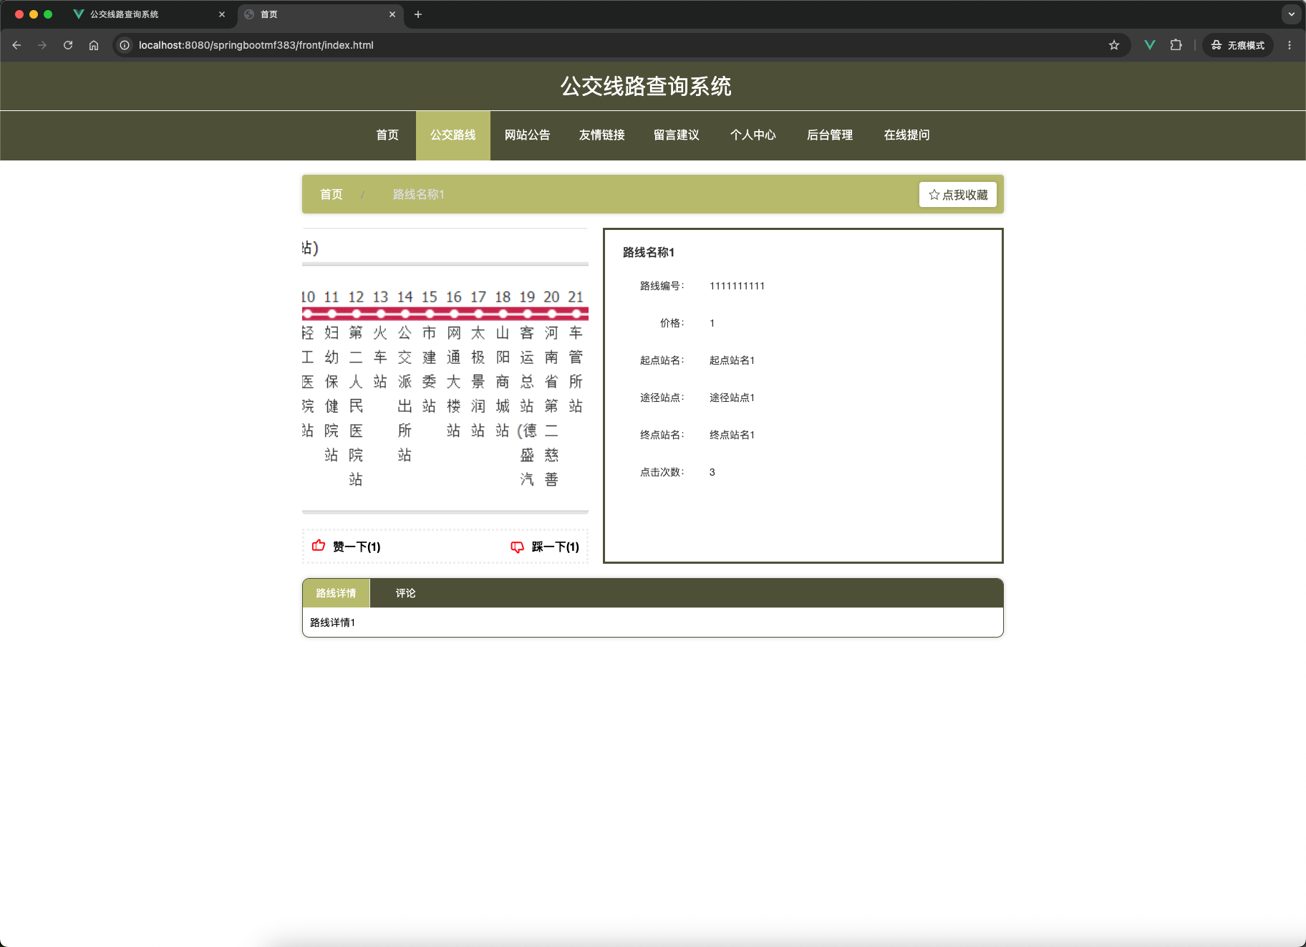Expand the tab search dropdown arrow

(1292, 14)
